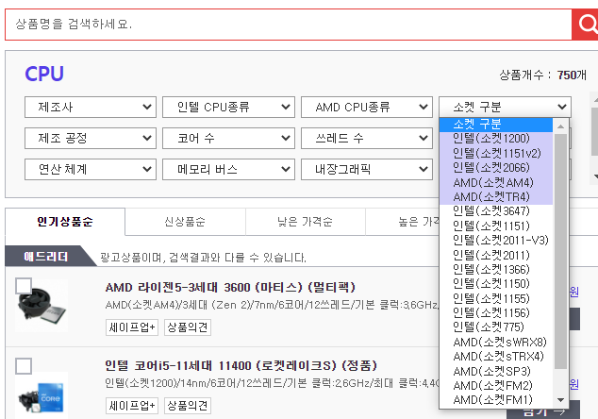The width and height of the screenshot is (598, 419).
Task: Click 상품의견 under AMD 라이젠5 3600
Action: tap(188, 327)
